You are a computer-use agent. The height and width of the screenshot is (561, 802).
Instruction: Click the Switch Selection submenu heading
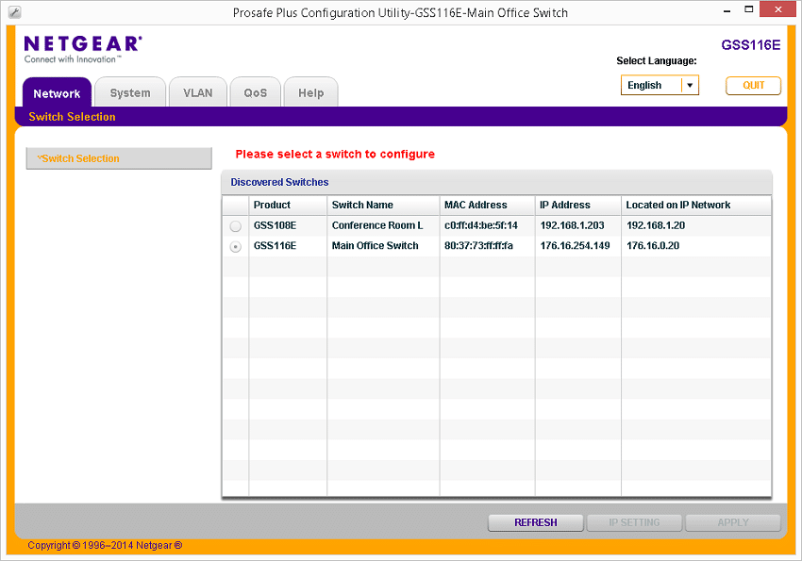point(72,117)
